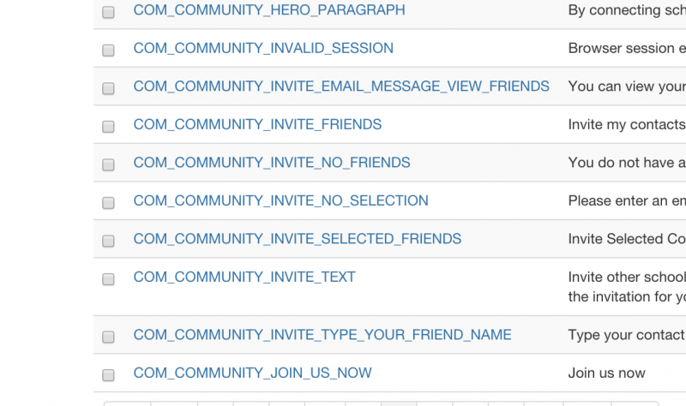This screenshot has width=686, height=406.
Task: Open COM_COMMUNITY_INVITE_SELECTED_FRIENDS entry
Action: (x=297, y=239)
